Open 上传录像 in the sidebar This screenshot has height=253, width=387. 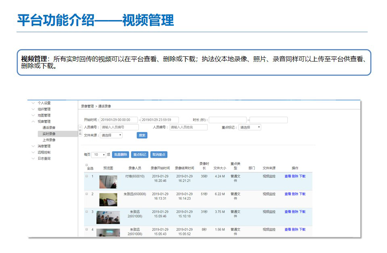pyautogui.click(x=49, y=140)
